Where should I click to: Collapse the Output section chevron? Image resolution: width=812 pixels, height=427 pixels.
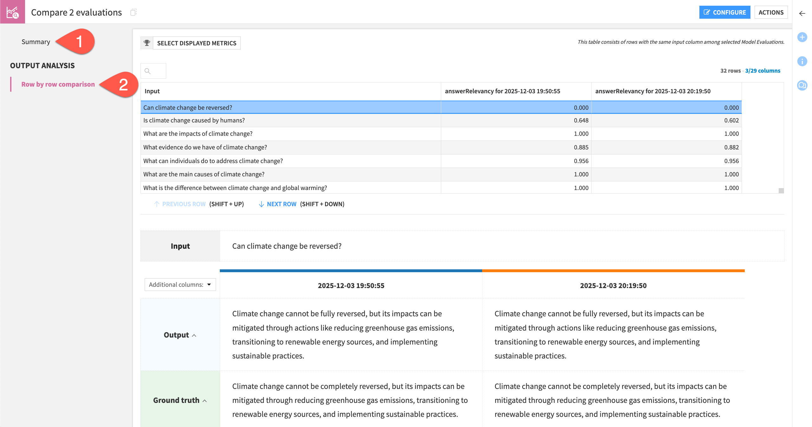click(194, 336)
